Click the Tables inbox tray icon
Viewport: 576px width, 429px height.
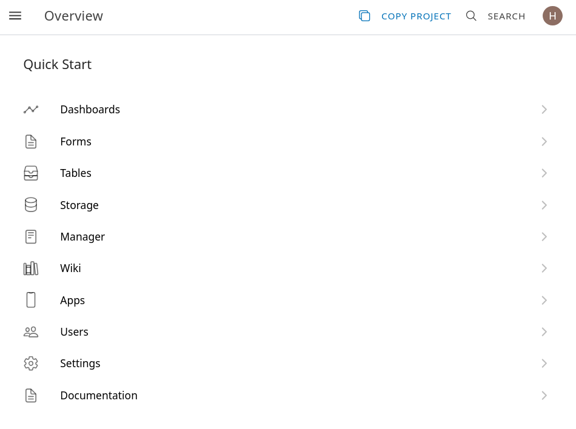click(31, 173)
